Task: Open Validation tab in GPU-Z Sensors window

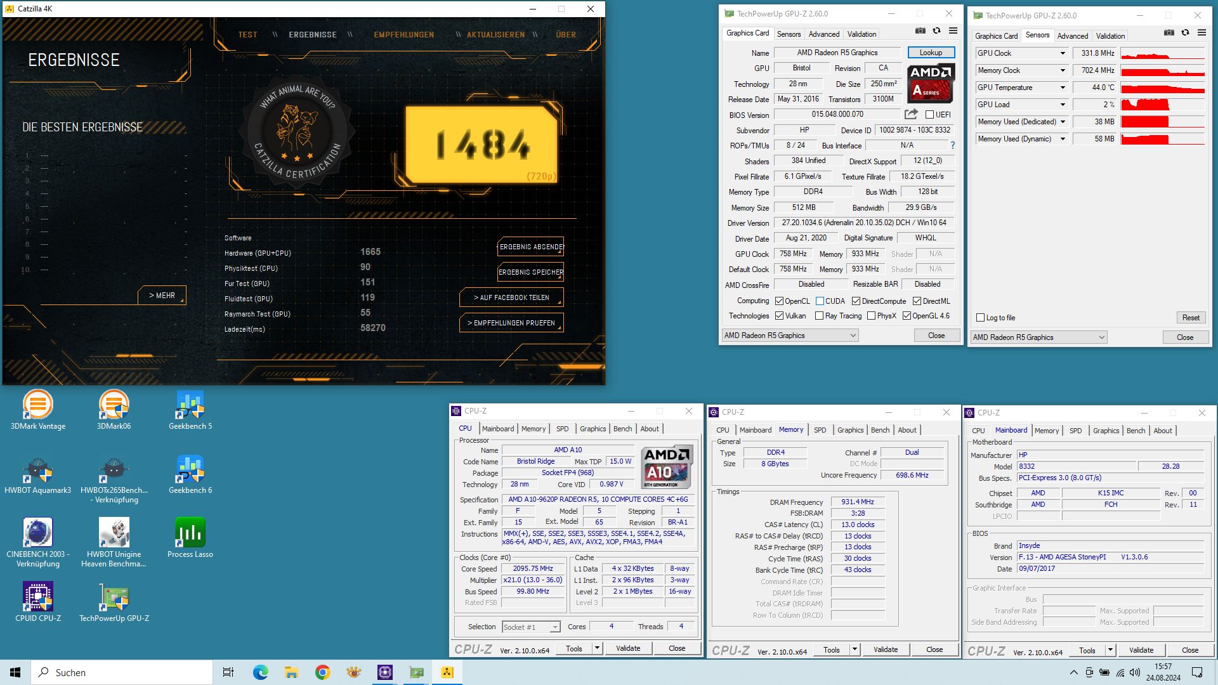Action: (x=1110, y=36)
